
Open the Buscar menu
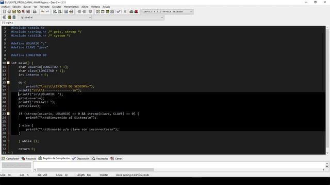pyautogui.click(x=27, y=7)
